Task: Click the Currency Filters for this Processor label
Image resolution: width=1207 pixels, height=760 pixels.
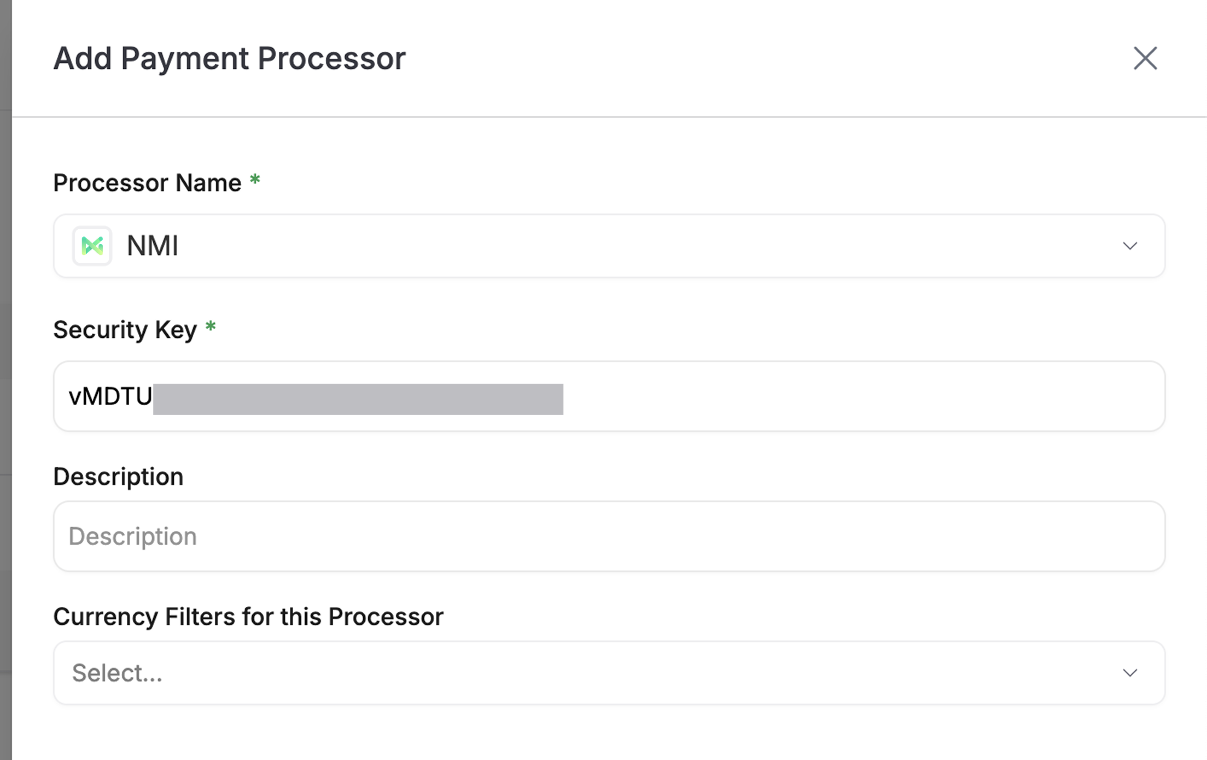Action: pyautogui.click(x=248, y=617)
